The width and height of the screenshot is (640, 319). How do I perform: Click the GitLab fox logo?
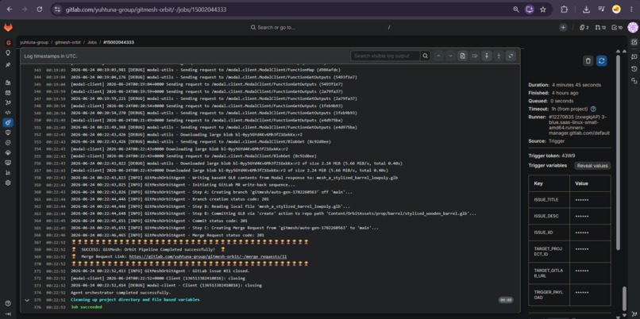coord(8,28)
